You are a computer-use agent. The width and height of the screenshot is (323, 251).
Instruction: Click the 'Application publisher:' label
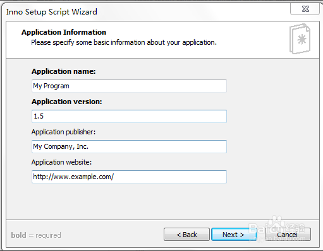63,132
